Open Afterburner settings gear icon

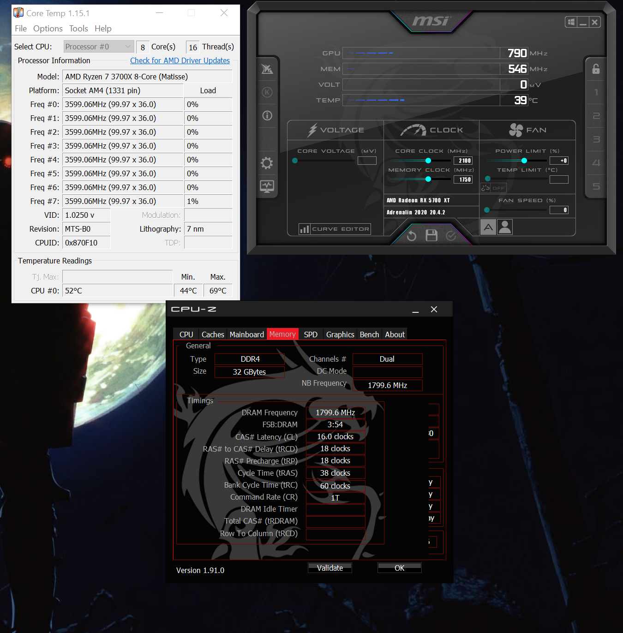pyautogui.click(x=267, y=163)
